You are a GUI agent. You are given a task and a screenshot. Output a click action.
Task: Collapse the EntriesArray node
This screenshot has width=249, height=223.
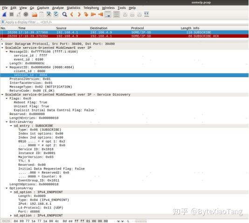tap(7, 122)
